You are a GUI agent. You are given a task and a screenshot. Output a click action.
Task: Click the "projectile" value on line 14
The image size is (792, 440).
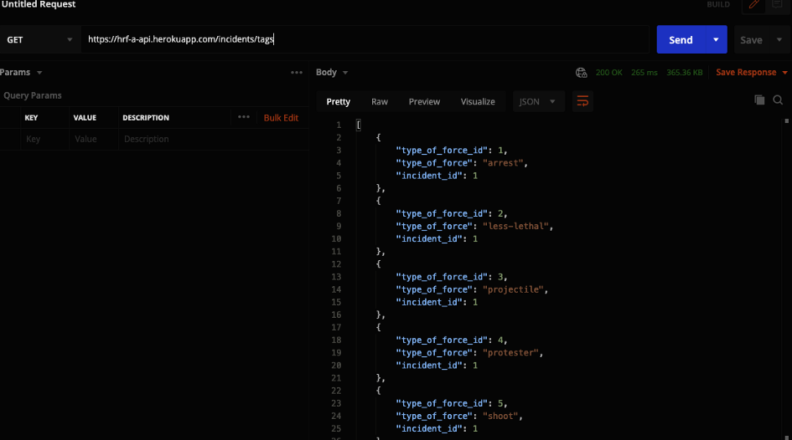pyautogui.click(x=513, y=289)
